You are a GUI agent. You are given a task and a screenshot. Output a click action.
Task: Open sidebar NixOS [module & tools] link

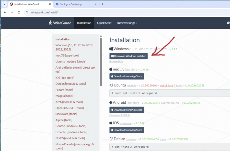(x=70, y=138)
